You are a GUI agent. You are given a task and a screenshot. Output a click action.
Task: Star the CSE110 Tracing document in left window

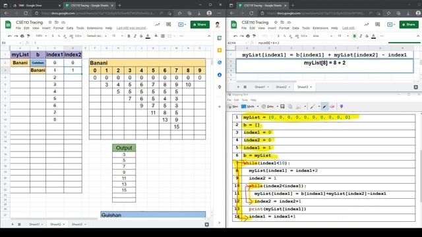[50, 22]
